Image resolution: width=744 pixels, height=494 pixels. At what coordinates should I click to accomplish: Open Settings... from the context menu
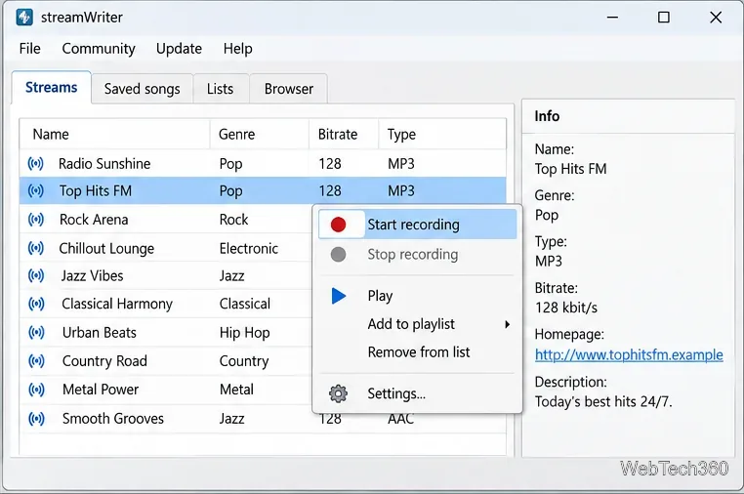click(x=418, y=393)
